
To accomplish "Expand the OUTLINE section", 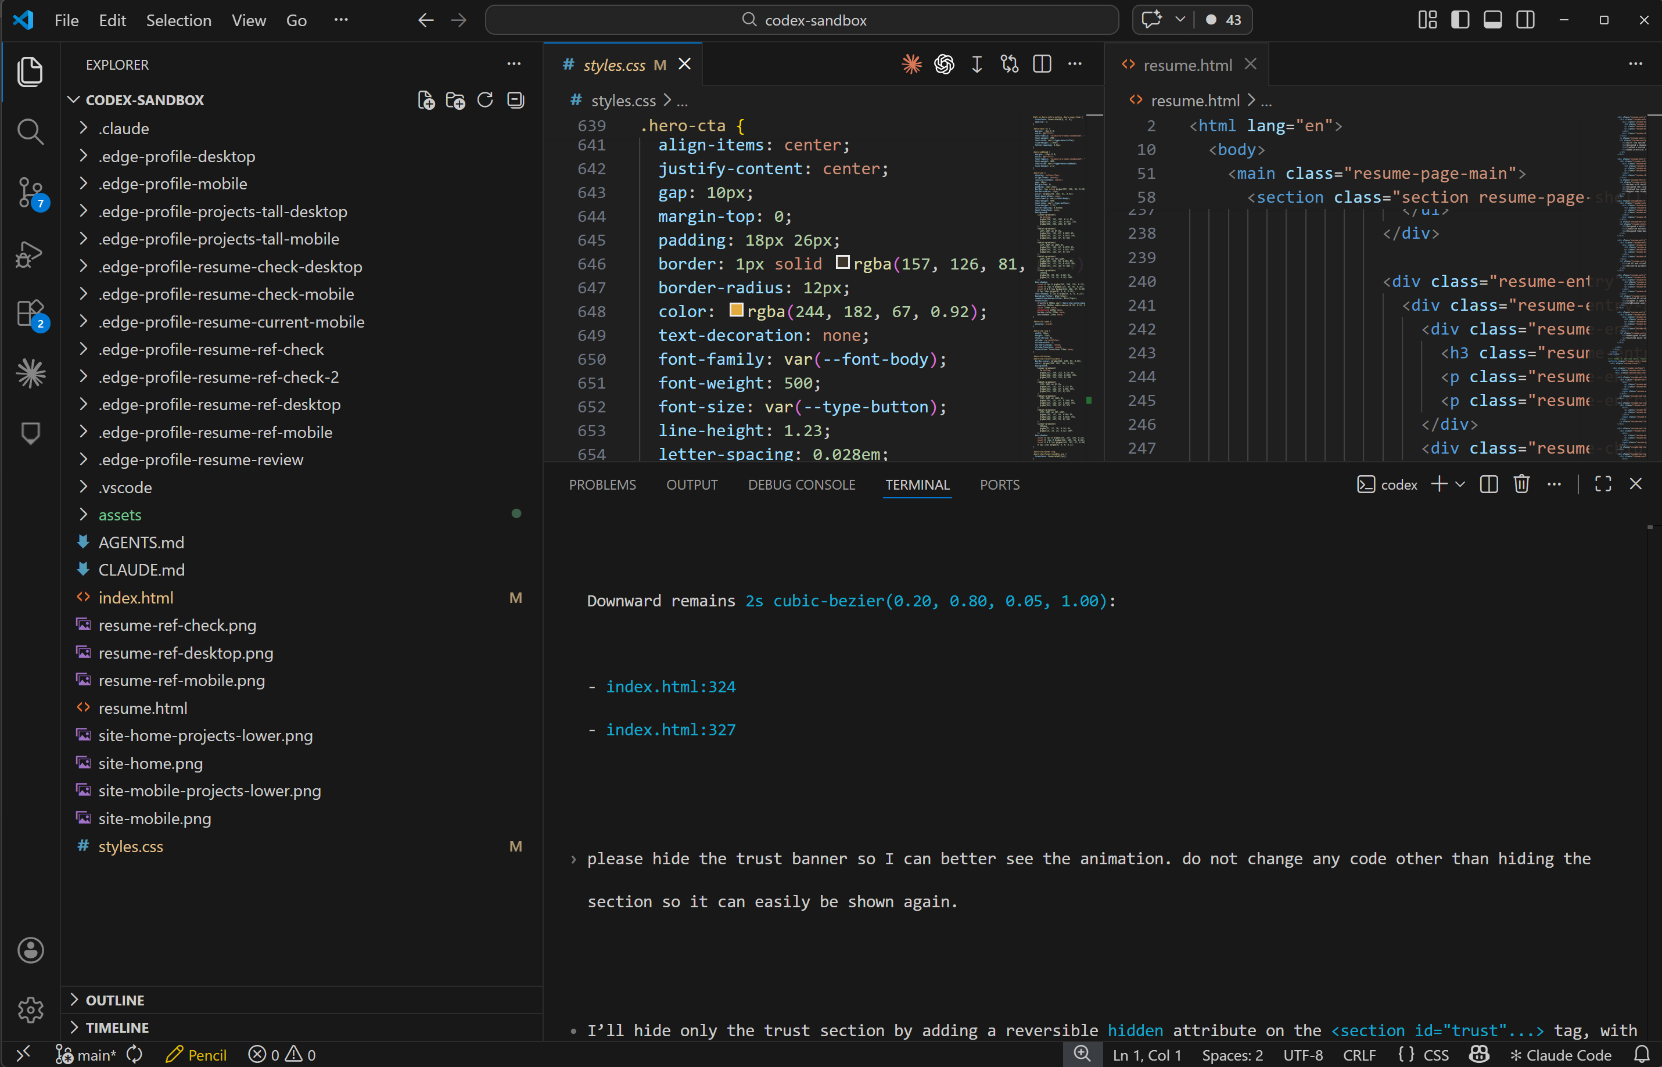I will tap(115, 999).
